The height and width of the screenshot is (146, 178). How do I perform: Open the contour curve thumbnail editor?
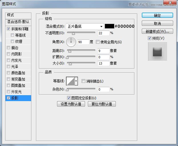click(70, 81)
